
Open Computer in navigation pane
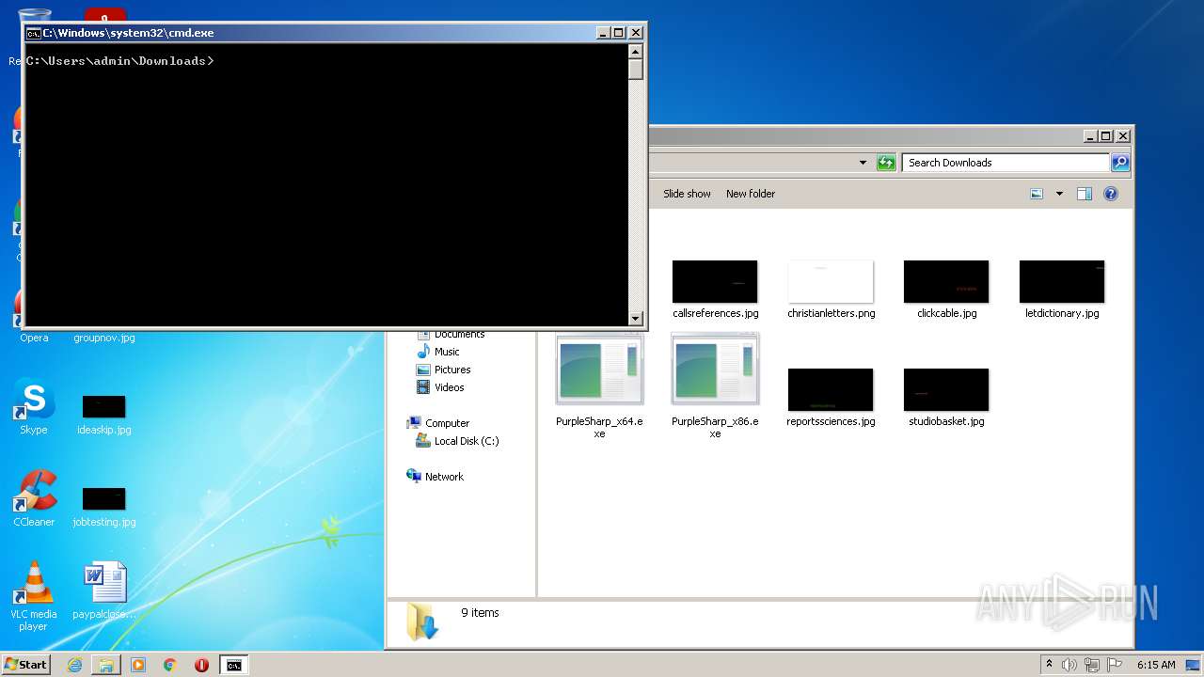pos(447,423)
